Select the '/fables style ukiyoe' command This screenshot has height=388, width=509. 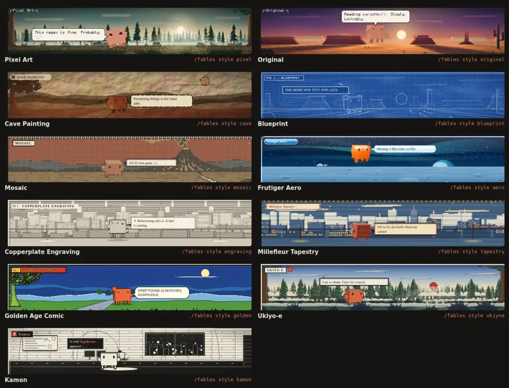coord(474,315)
